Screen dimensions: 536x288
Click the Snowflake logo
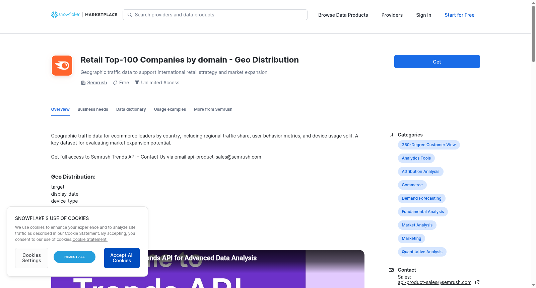coord(65,15)
